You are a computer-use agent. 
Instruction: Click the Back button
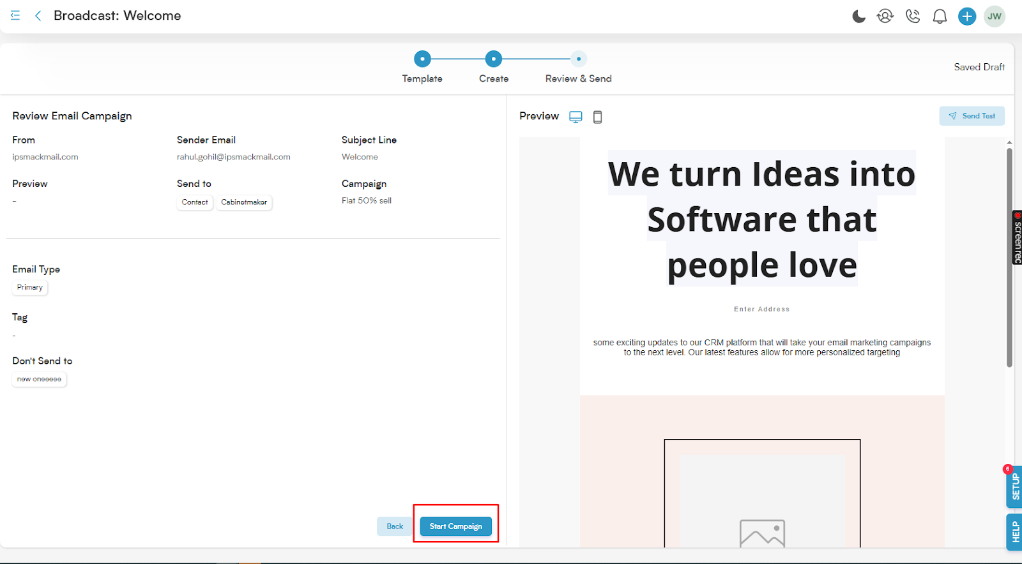tap(395, 526)
